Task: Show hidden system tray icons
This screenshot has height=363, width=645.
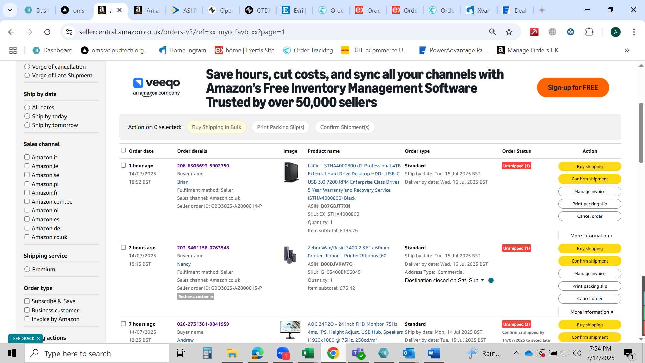Action: pos(516,353)
